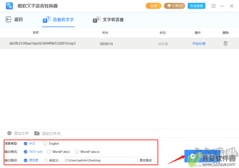Click the 时长 column header
Screen dimensions: 239x168
click(105, 33)
